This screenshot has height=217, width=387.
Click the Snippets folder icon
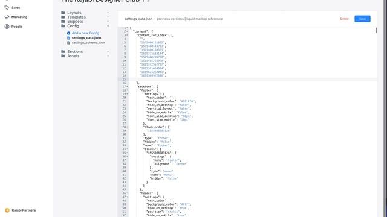pos(63,22)
